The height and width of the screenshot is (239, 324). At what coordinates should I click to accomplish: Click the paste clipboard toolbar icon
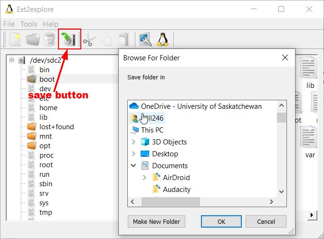click(124, 39)
